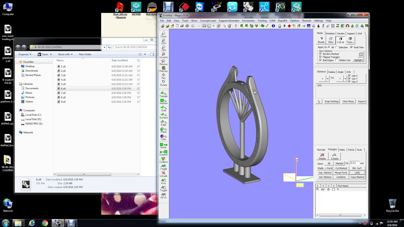Switch to S & W display mode

coord(341,40)
